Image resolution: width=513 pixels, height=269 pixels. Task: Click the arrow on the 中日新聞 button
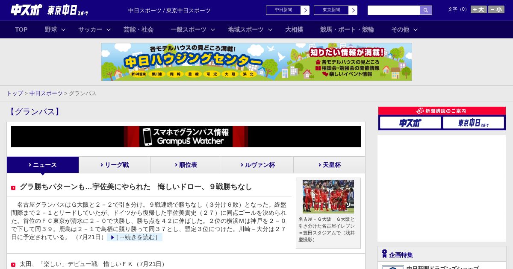coord(305,10)
